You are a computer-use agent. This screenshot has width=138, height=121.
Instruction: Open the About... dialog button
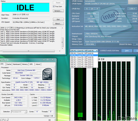[58, 24]
